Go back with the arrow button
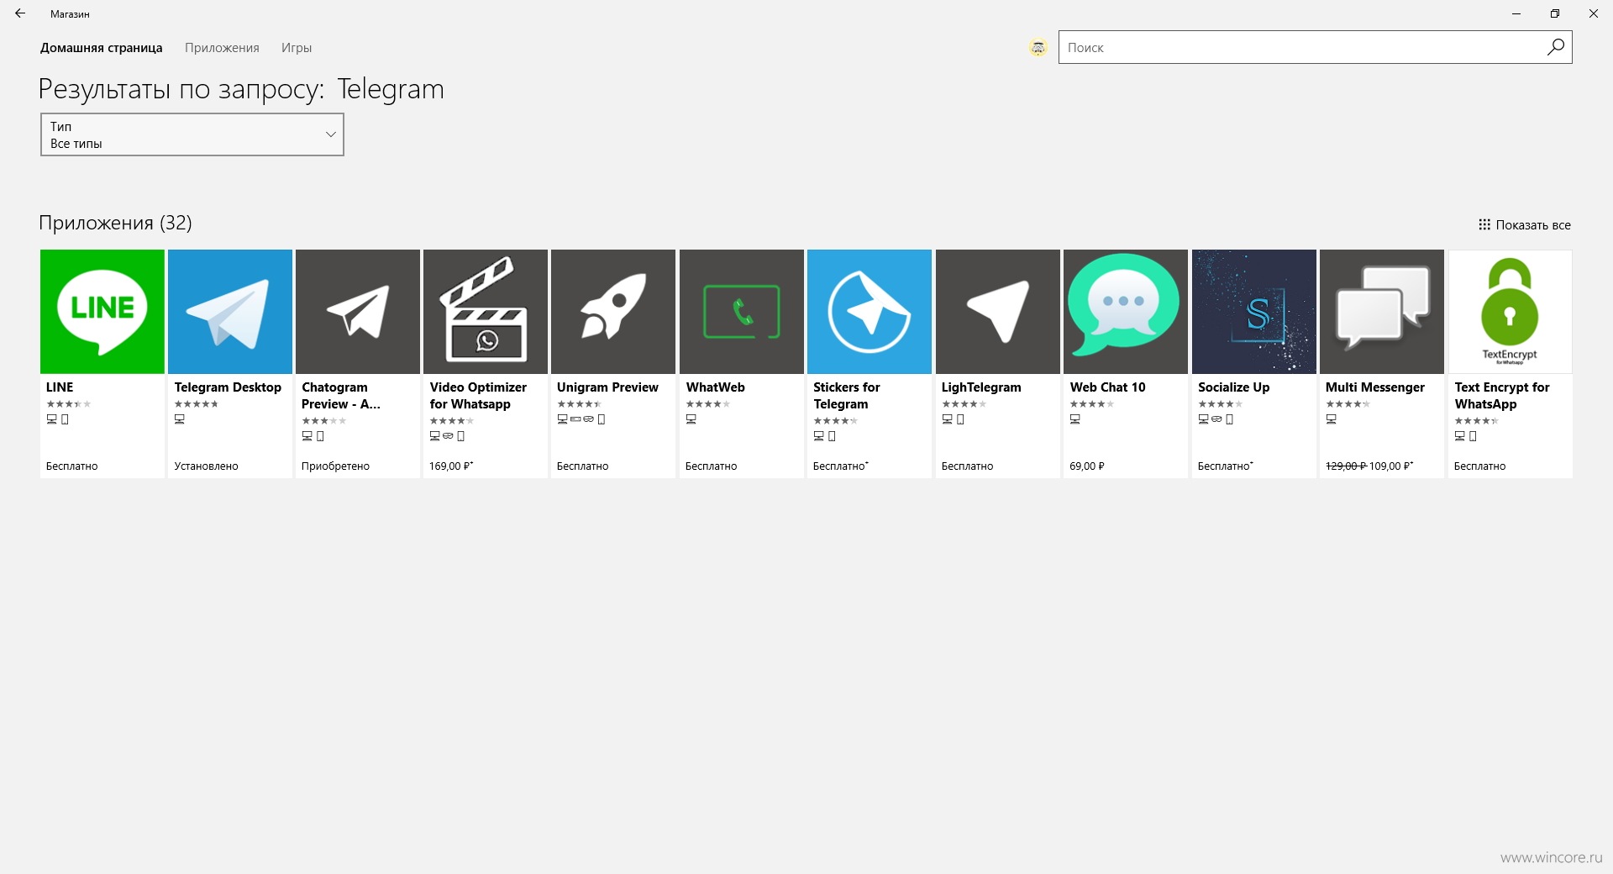This screenshot has height=874, width=1613. 20,13
